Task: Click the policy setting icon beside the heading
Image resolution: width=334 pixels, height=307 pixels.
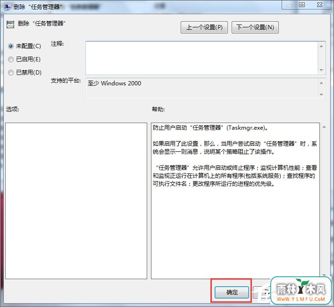Action: [x=10, y=25]
